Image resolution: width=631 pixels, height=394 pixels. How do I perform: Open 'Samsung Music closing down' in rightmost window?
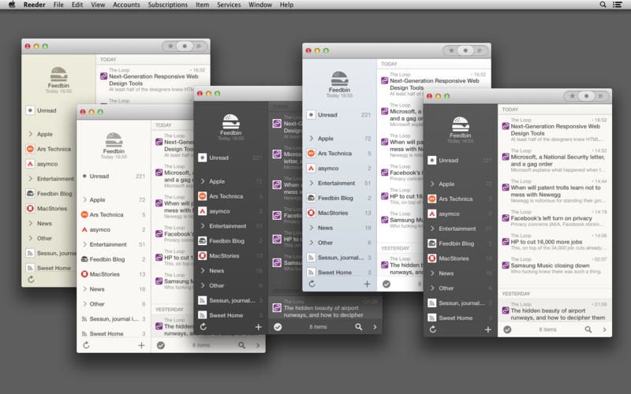click(554, 266)
